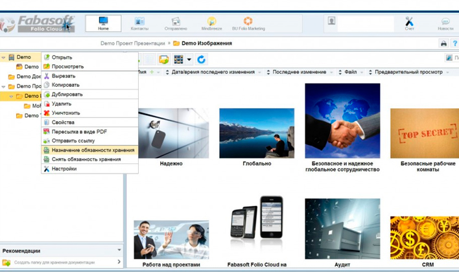This screenshot has height=272, width=459.
Task: Collapse the Demo Про tree node
Action: 3,87
